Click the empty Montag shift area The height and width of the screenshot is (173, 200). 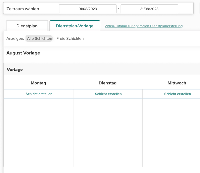[x=38, y=132]
